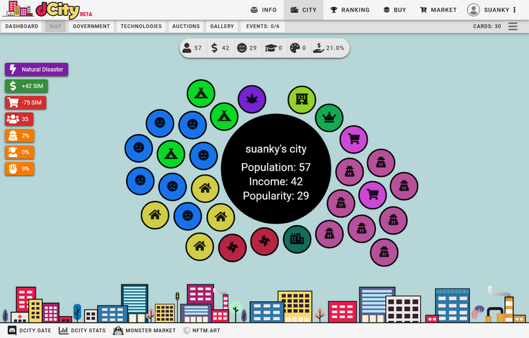Open Events 0/6 tab

coord(262,26)
